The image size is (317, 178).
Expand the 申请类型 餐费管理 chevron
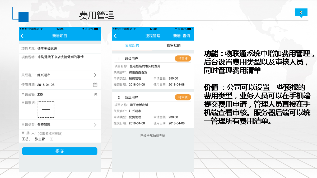[x=95, y=125]
